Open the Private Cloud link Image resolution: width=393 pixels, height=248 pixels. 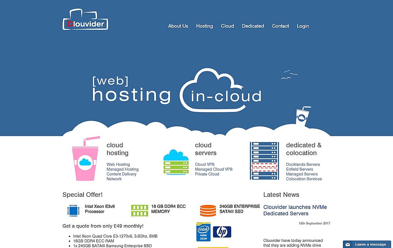point(207,174)
